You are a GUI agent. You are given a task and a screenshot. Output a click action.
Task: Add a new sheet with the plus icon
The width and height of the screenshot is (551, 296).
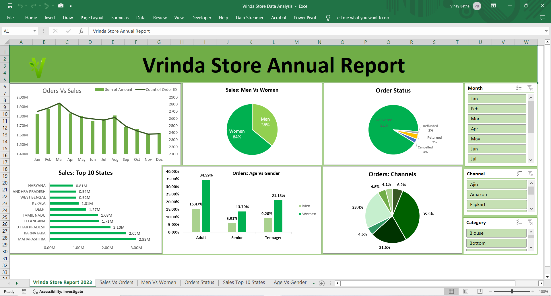pyautogui.click(x=322, y=283)
